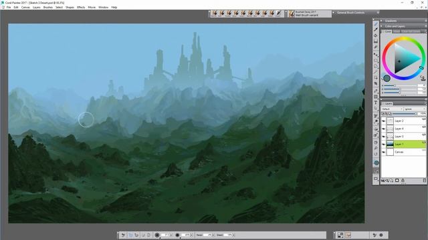Select the Layer Adjuster tool

point(376,55)
